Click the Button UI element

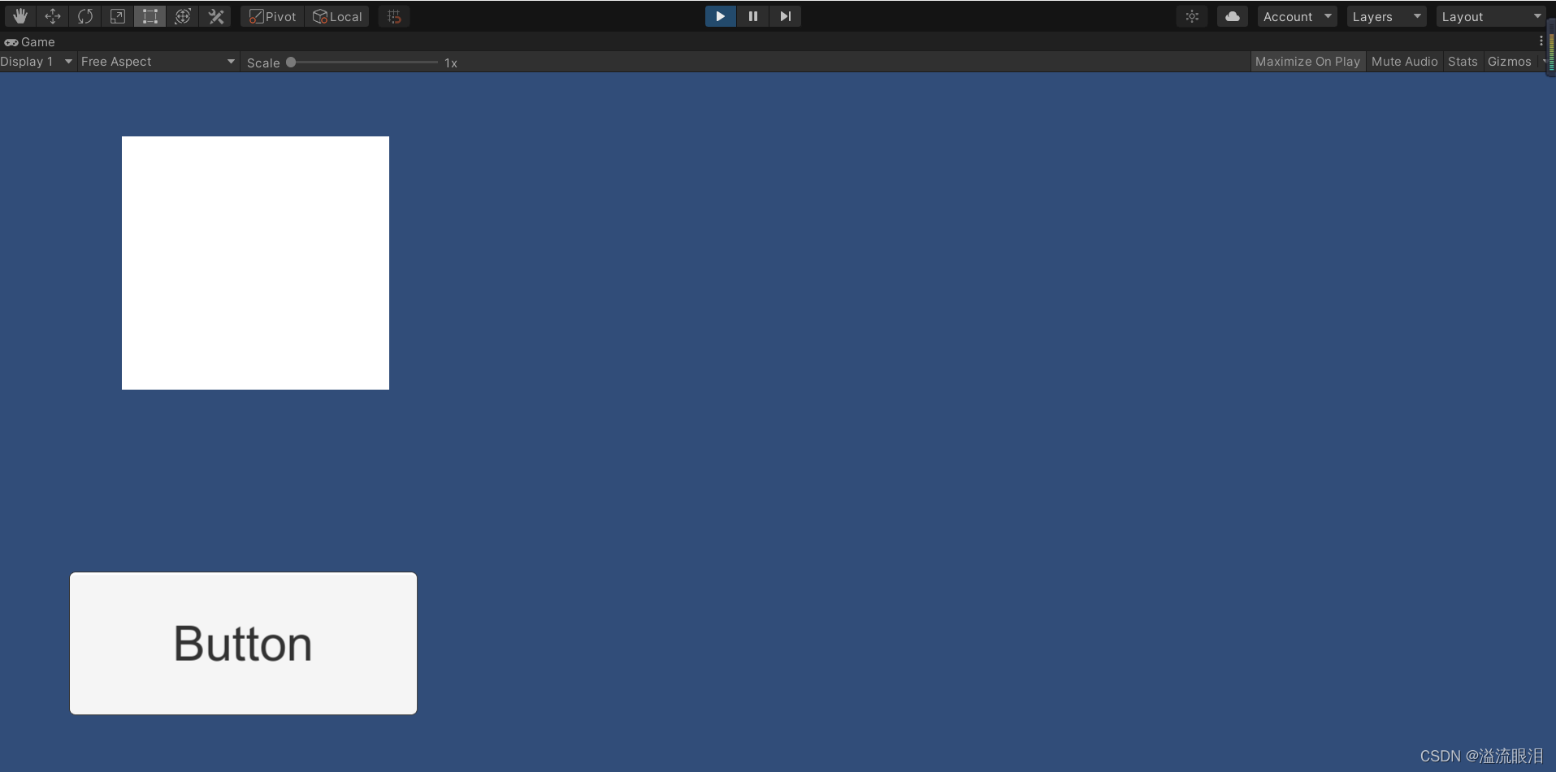point(243,644)
